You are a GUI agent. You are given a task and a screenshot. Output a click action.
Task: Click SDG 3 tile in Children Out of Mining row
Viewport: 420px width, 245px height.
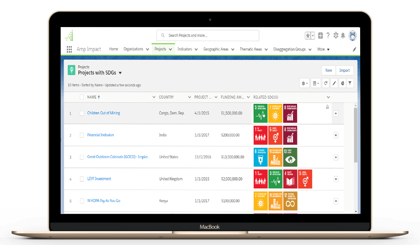click(x=260, y=113)
